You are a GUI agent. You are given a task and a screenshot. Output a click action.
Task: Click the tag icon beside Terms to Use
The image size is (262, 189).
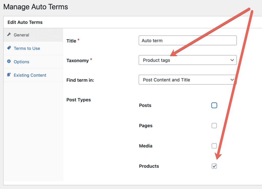(x=9, y=48)
